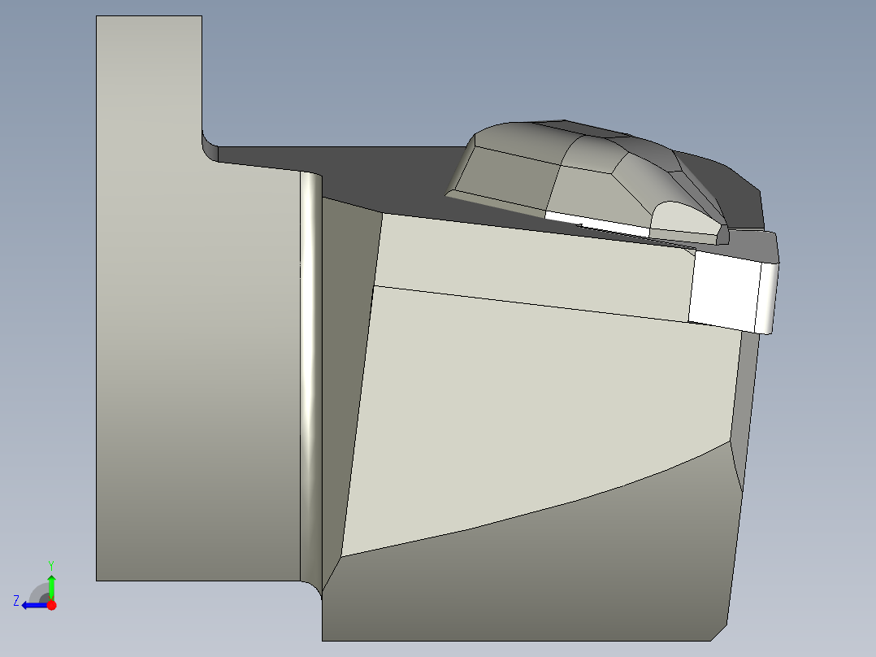876x657 pixels.
Task: Click the Y label on the orientation triad
Action: pos(51,564)
